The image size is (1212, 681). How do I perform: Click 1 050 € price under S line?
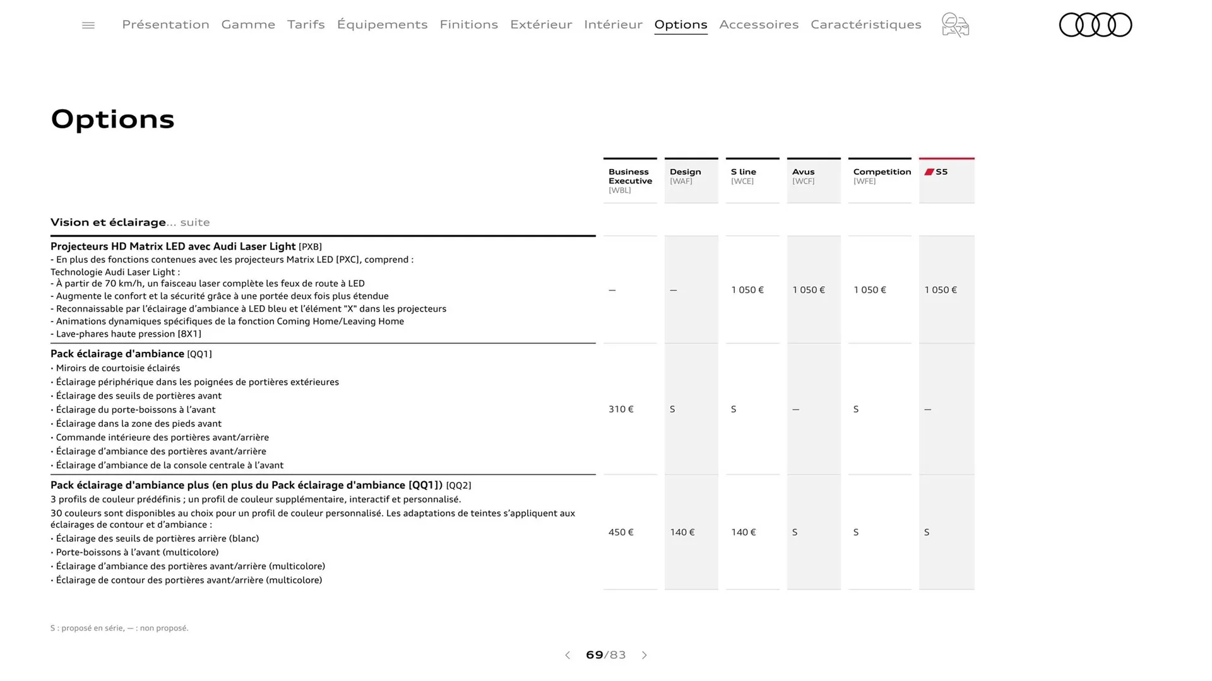pos(747,290)
